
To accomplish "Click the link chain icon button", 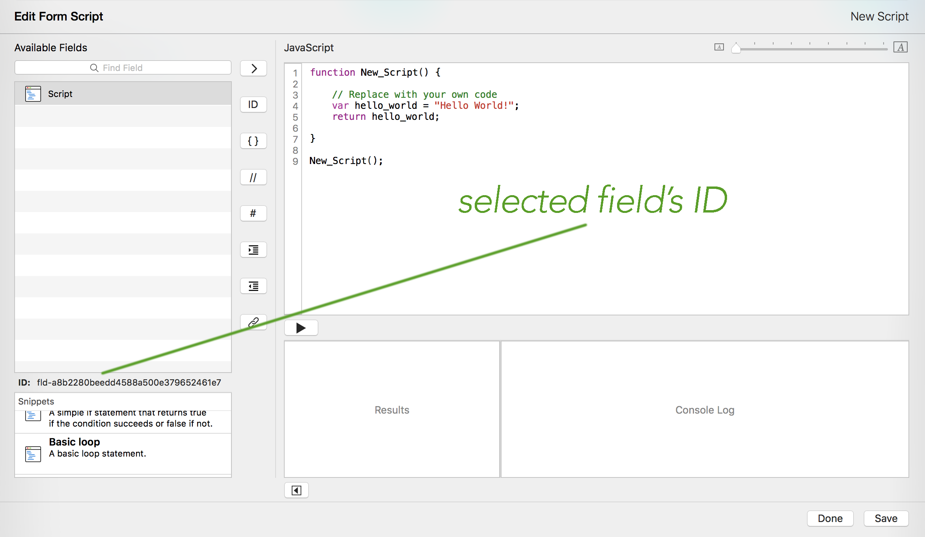I will 253,322.
